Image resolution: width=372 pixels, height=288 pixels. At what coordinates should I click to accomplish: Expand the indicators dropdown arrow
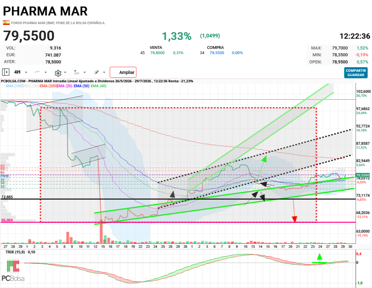tap(85, 73)
